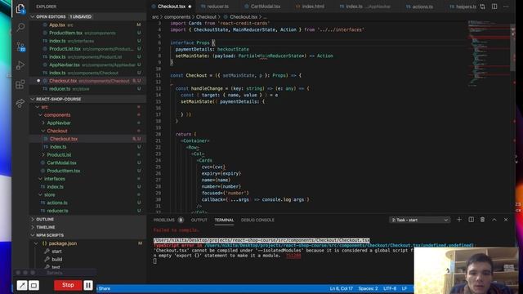Open the Debug Console panel tab
The image size is (523, 294).
(257, 220)
